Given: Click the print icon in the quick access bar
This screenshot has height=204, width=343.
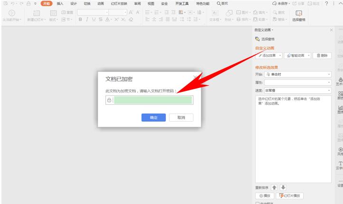Looking at the screenshot, I should 29,3.
